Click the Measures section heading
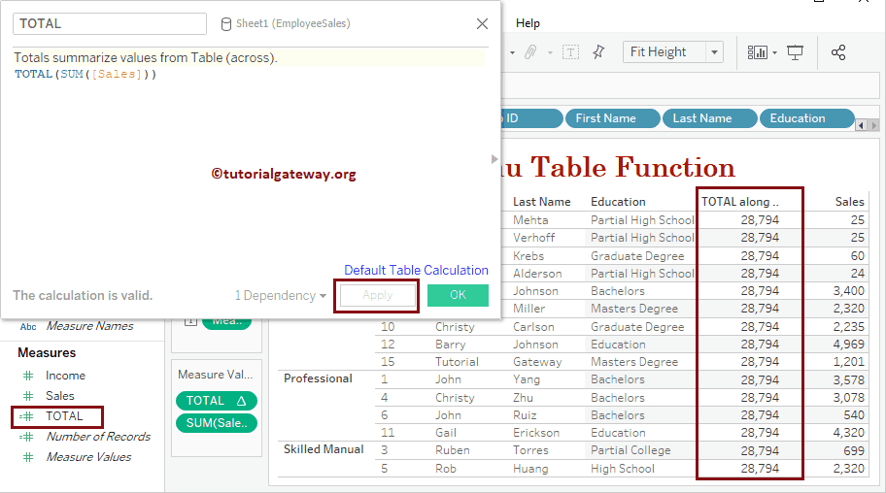The width and height of the screenshot is (886, 493). coord(47,352)
